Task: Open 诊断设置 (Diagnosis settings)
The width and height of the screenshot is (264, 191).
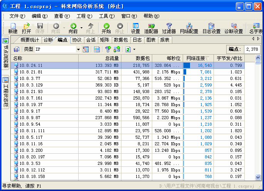Action: (x=234, y=28)
